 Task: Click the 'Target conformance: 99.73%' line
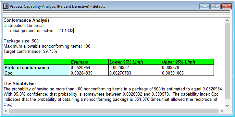(x=31, y=52)
